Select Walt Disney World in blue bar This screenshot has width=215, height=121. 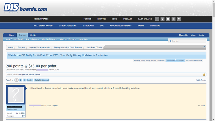point(43,26)
